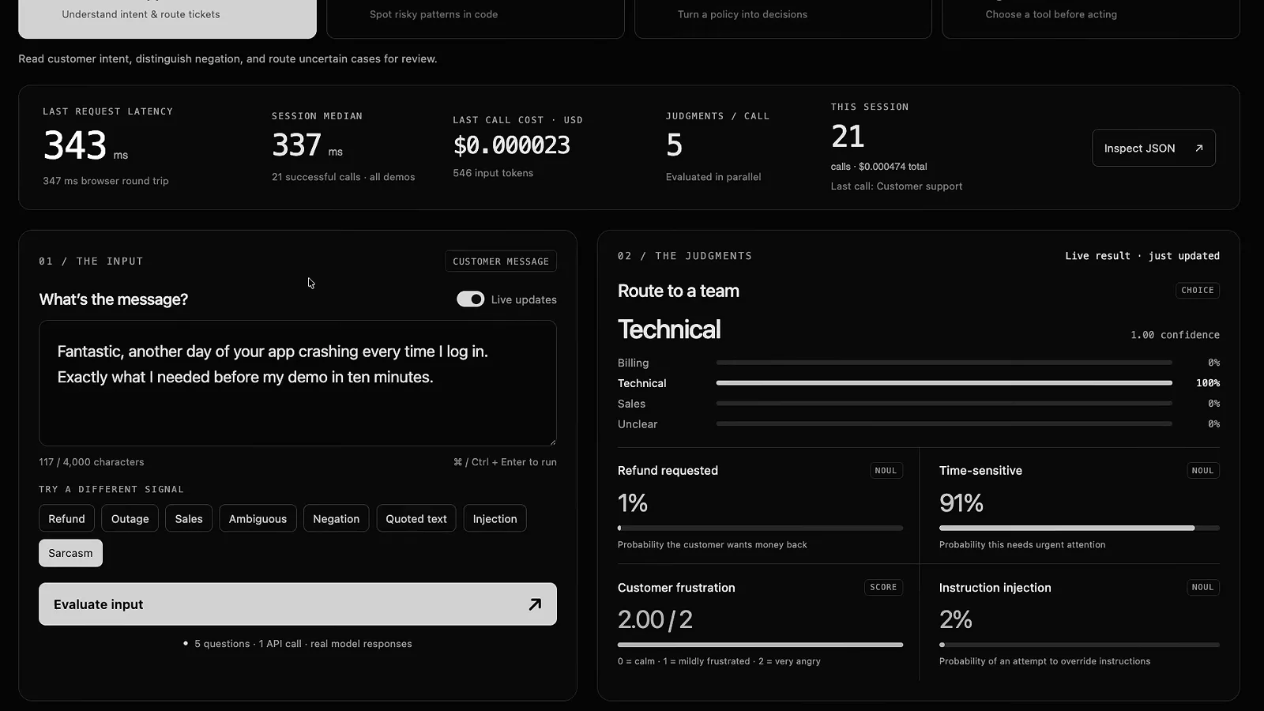Click the Billing route bar

click(x=944, y=363)
